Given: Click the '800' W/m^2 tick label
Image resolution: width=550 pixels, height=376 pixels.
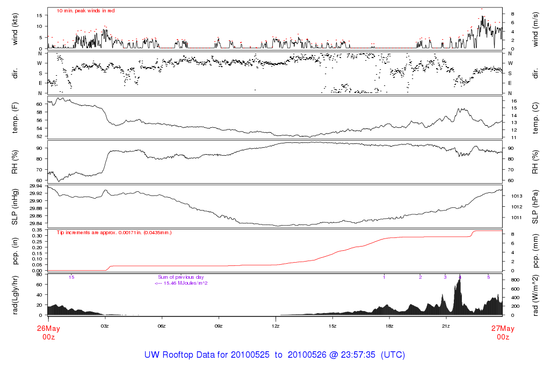Looking at the screenshot, I should tap(515, 280).
